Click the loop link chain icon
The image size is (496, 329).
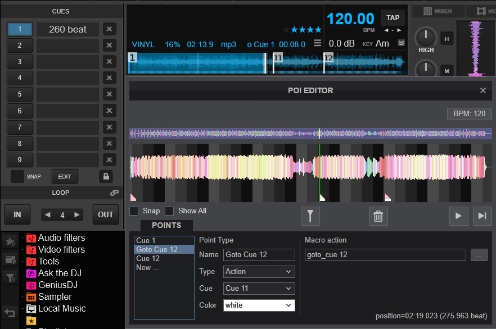pyautogui.click(x=114, y=193)
